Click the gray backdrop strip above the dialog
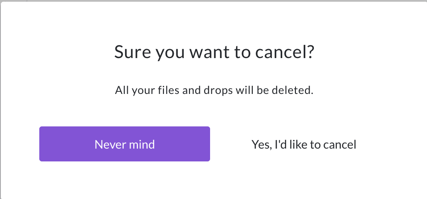Image resolution: width=427 pixels, height=199 pixels. pos(213,1)
